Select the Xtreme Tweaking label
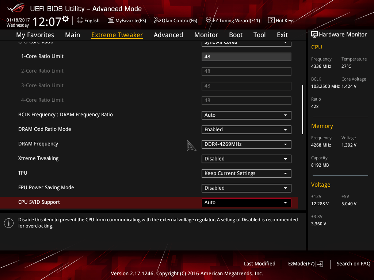 pos(38,158)
